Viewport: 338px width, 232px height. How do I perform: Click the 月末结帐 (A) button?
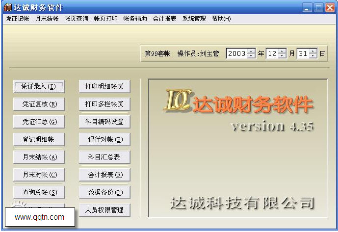[39, 157]
